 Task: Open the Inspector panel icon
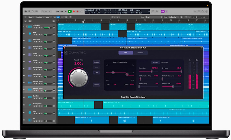point(29,11)
